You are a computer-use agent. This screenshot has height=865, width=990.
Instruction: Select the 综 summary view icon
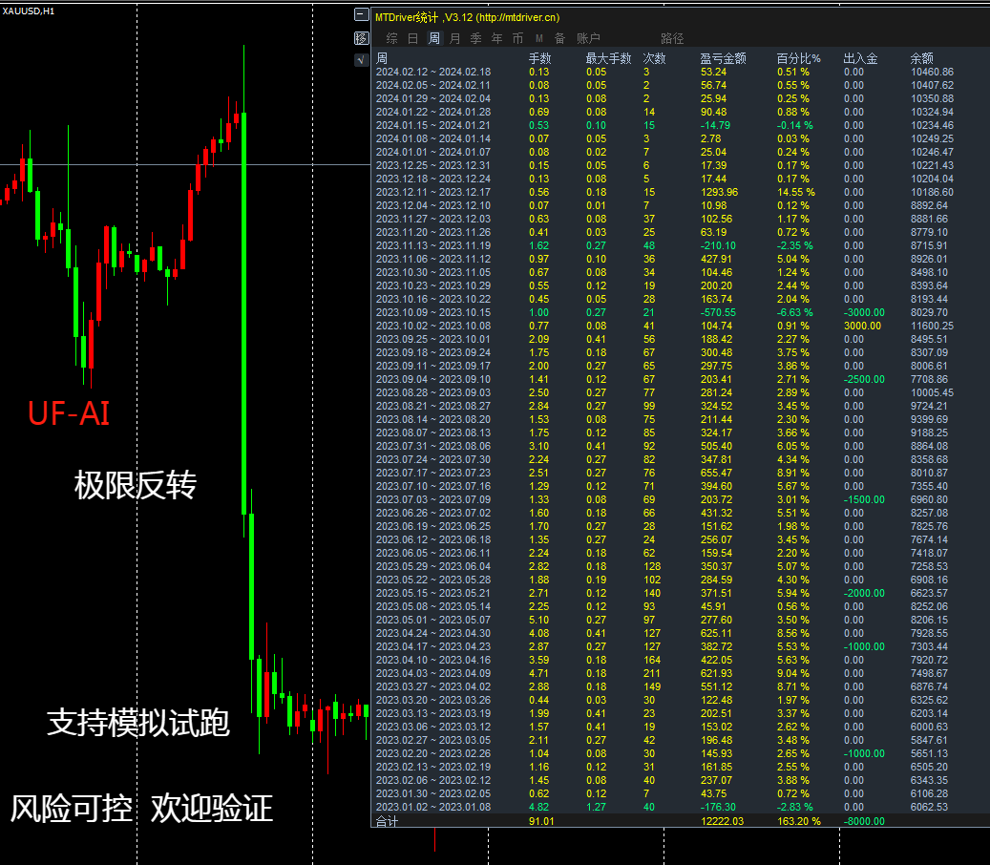[391, 38]
